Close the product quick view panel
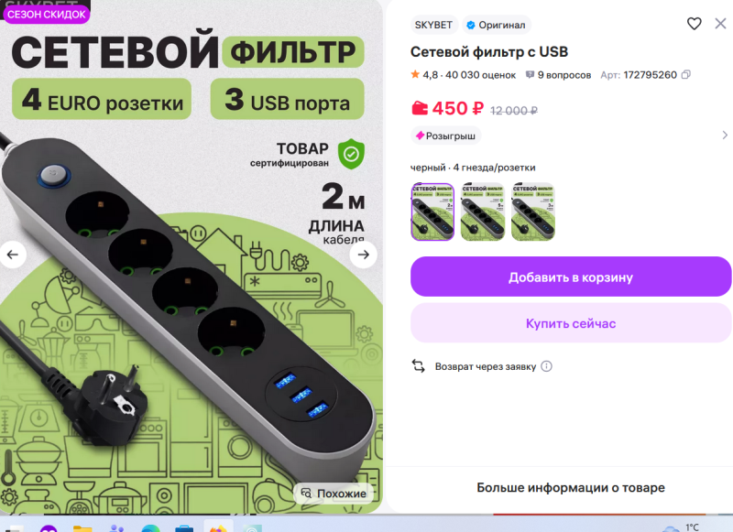Viewport: 733px width, 532px height. point(720,24)
